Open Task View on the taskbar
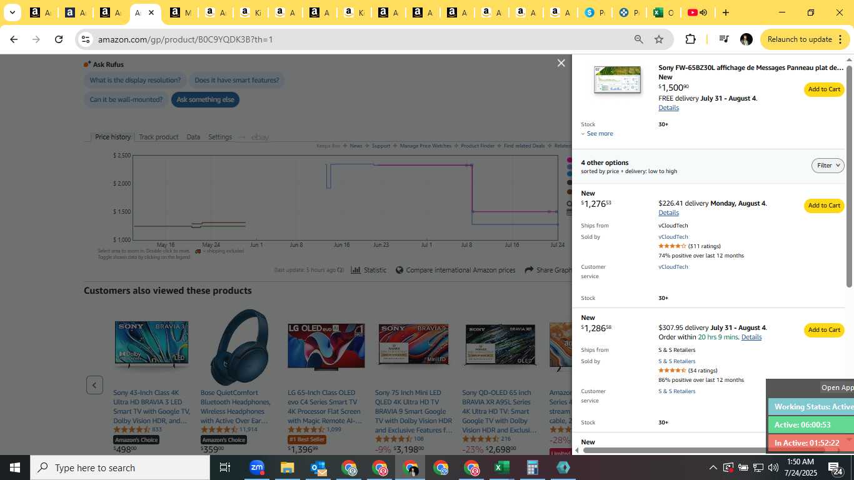The height and width of the screenshot is (480, 854). pos(225,467)
